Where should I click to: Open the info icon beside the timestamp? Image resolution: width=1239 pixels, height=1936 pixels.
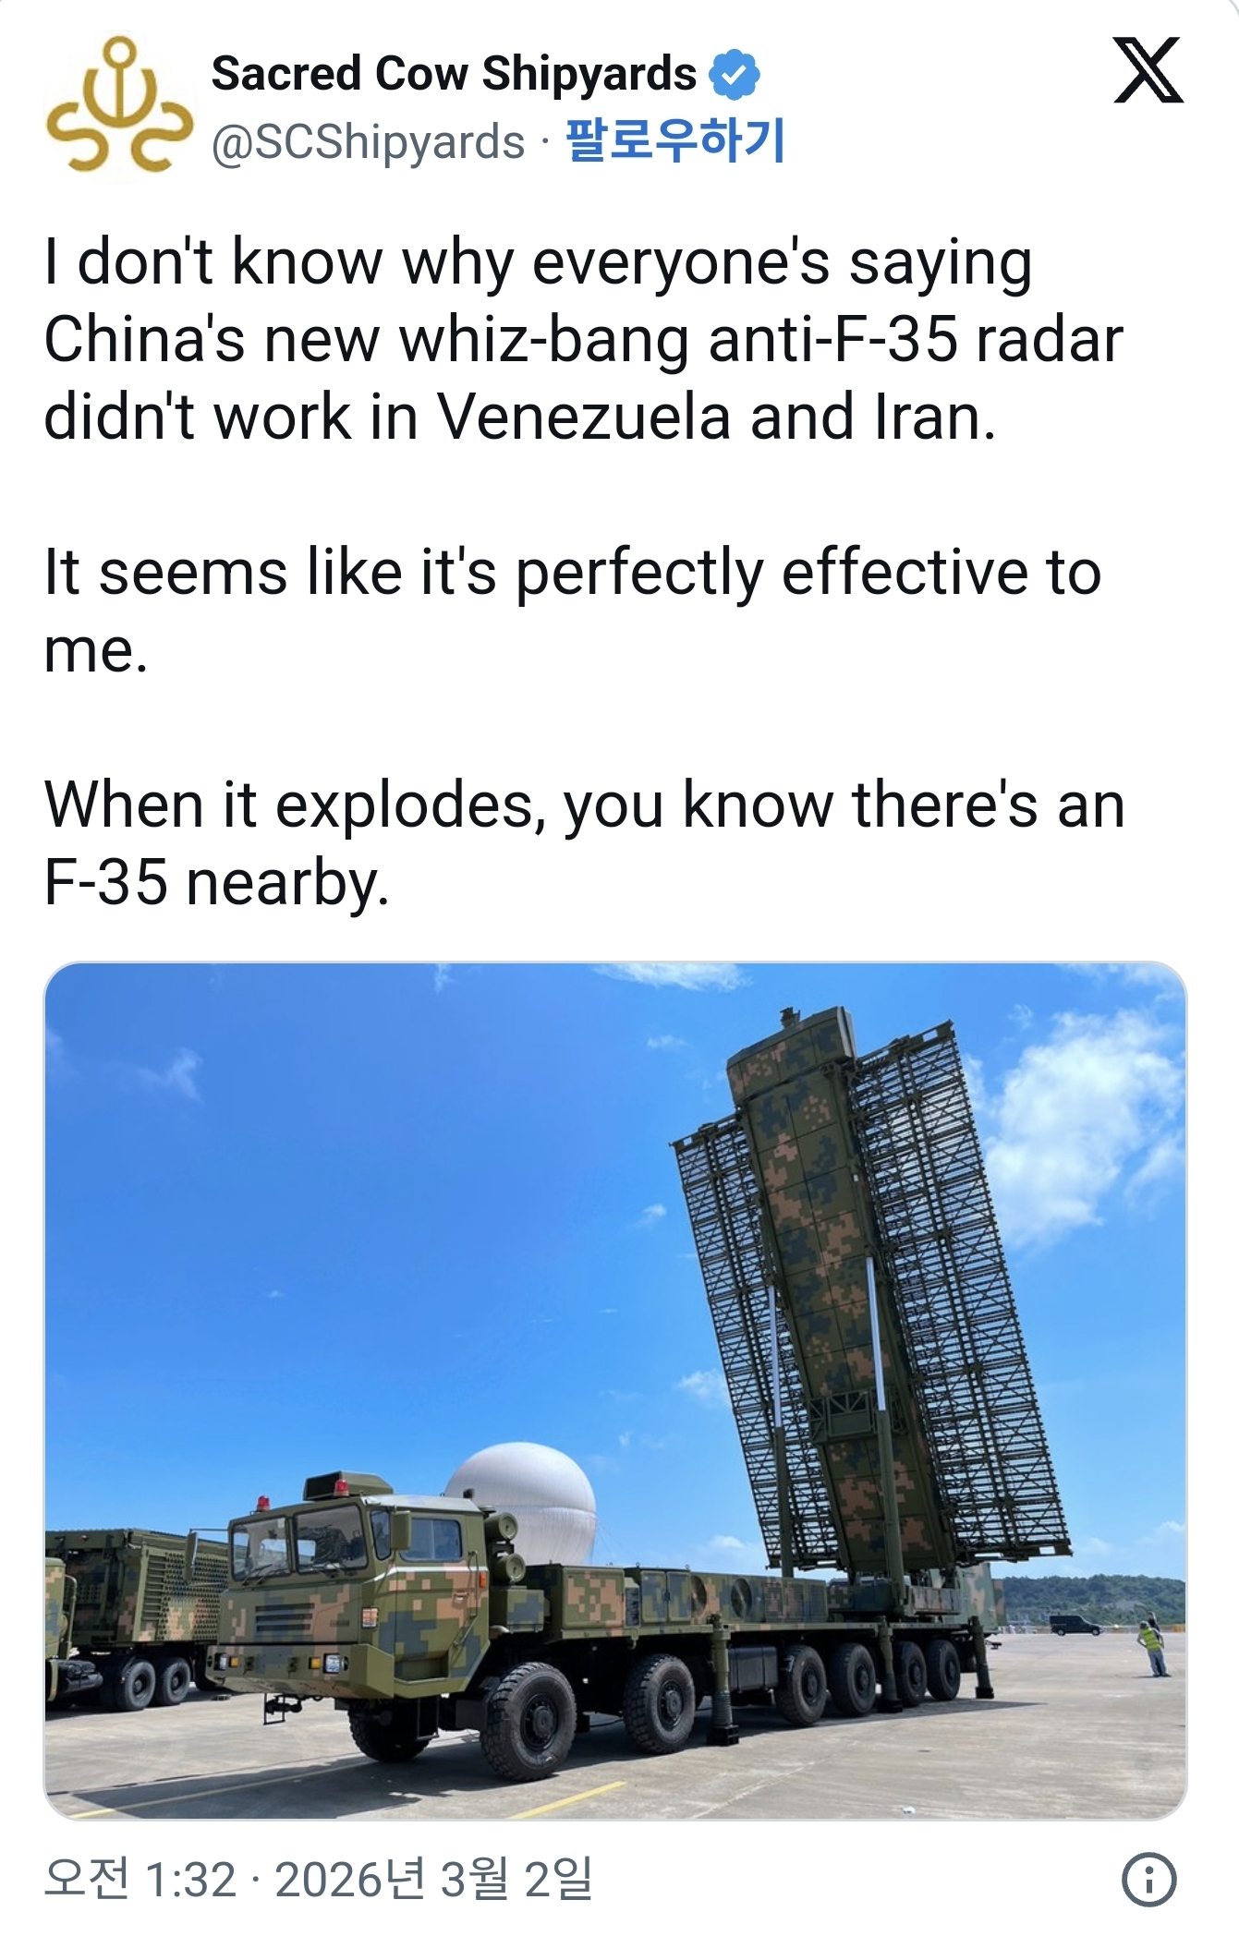pos(1148,1879)
